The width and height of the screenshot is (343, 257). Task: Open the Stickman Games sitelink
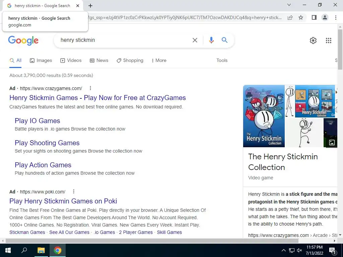(x=27, y=232)
